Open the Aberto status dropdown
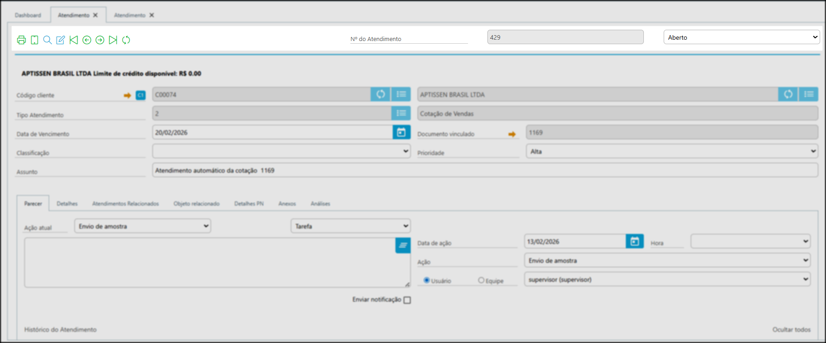 tap(741, 37)
